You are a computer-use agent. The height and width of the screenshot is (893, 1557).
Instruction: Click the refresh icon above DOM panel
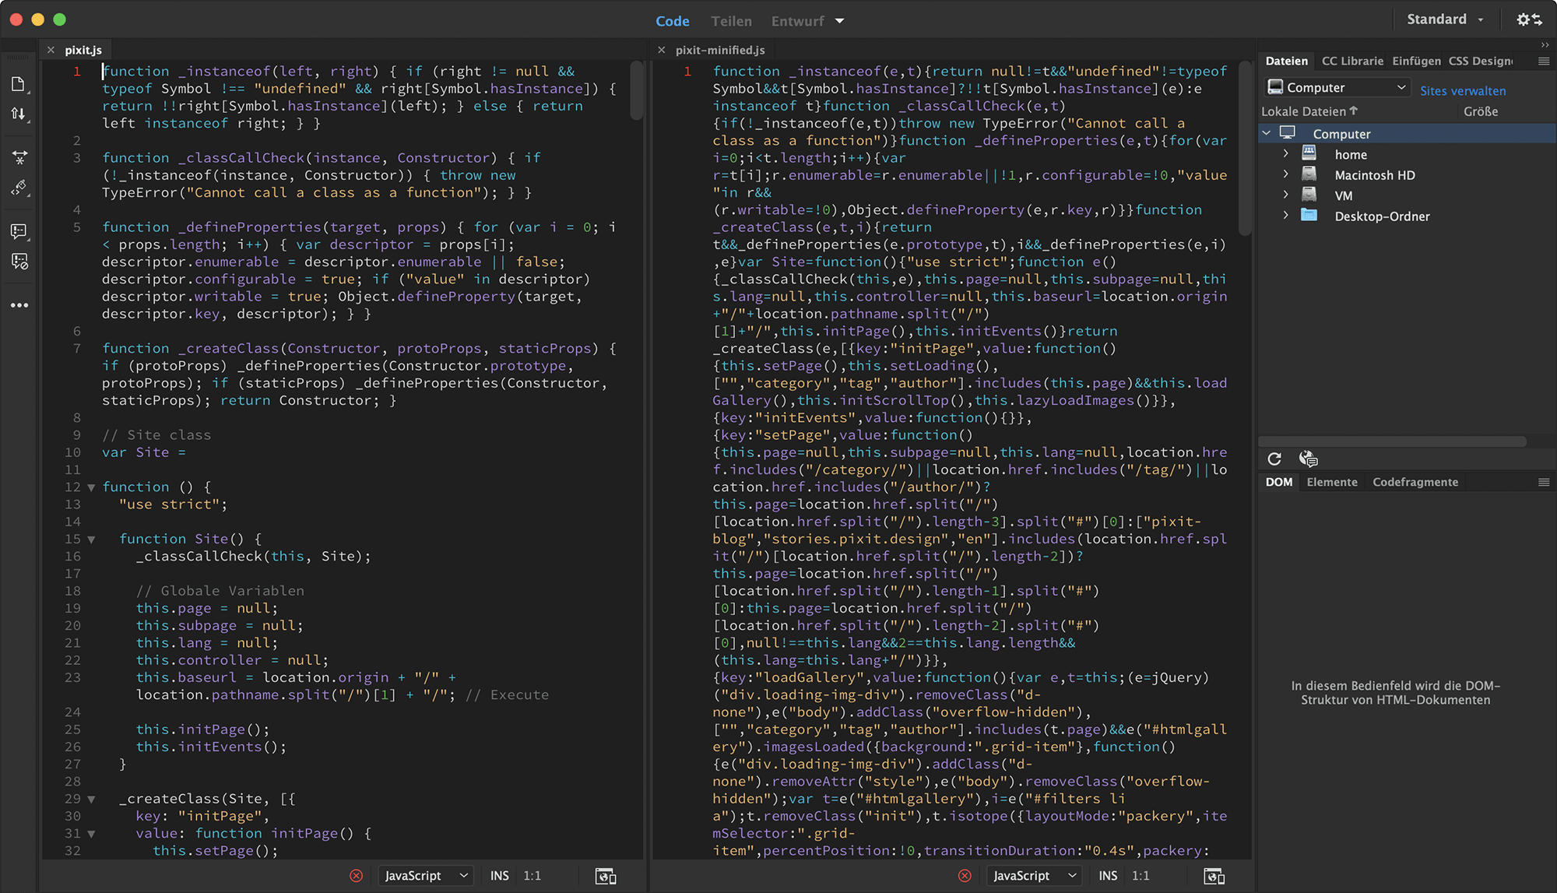[1274, 459]
